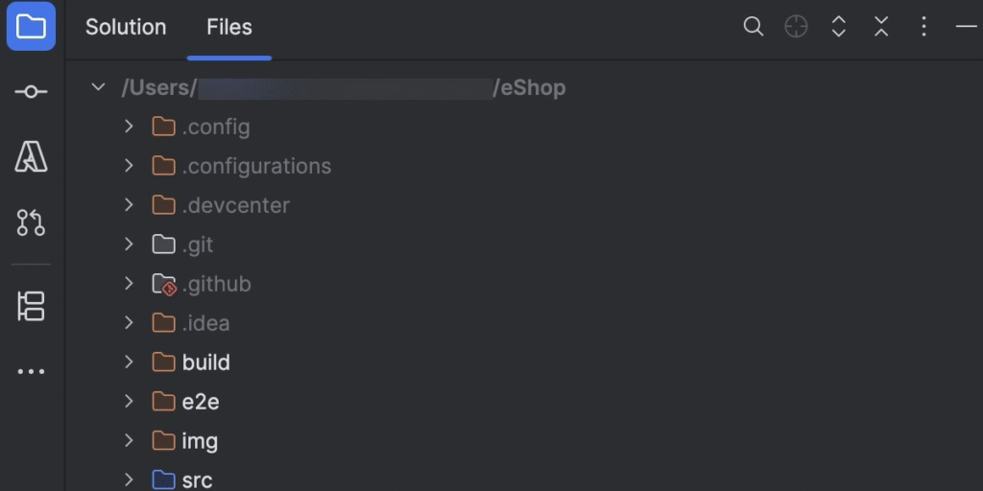Click the Collapse All arrows icon

coord(881,27)
